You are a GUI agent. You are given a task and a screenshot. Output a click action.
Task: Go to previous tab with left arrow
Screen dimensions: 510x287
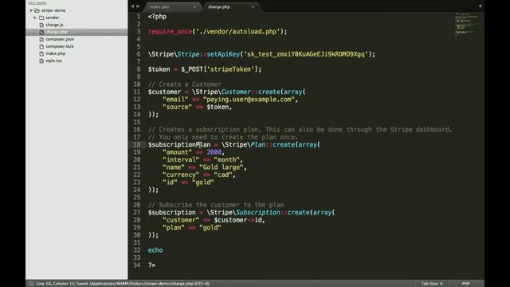point(132,6)
